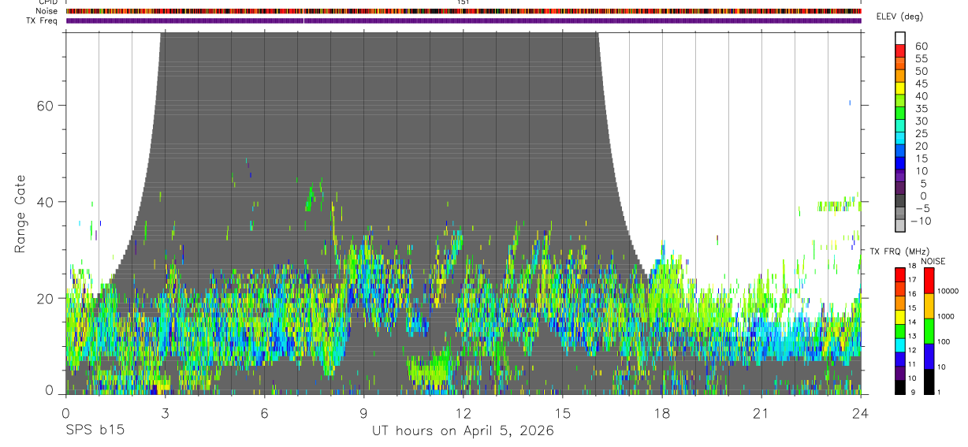Click the multicolored Noise strip above the plot
968x447 pixels.
pyautogui.click(x=464, y=12)
